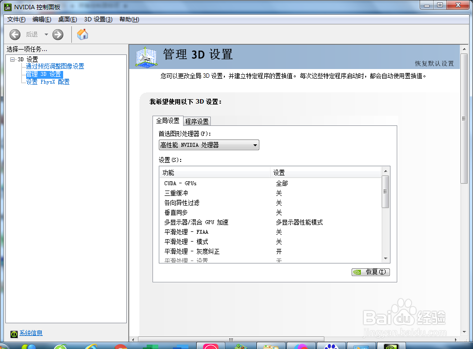
Task: Open the 首选图形处理器 dropdown
Action: pos(209,145)
